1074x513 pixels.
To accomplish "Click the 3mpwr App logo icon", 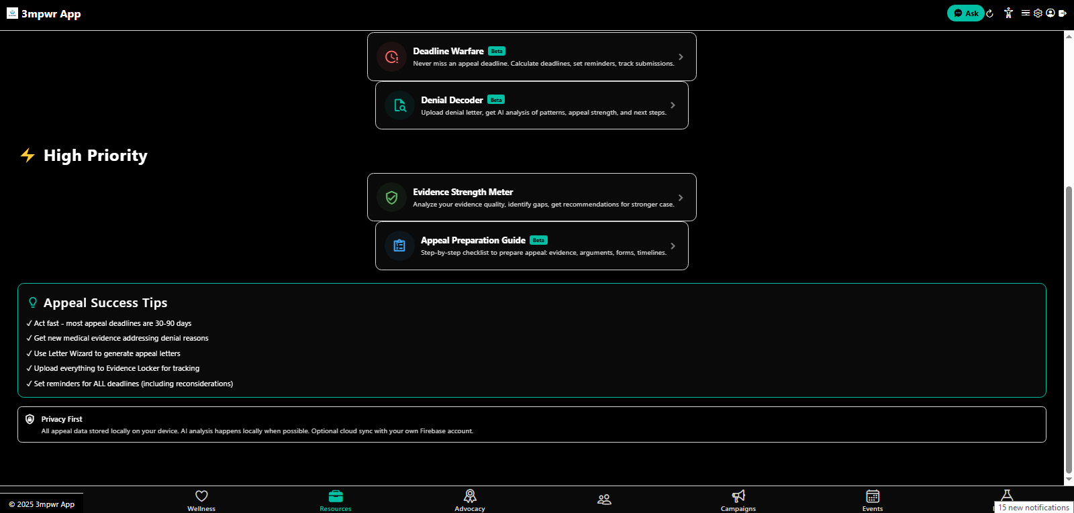I will [12, 13].
